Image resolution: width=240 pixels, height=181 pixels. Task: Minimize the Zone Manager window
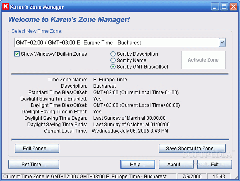tap(215, 7)
